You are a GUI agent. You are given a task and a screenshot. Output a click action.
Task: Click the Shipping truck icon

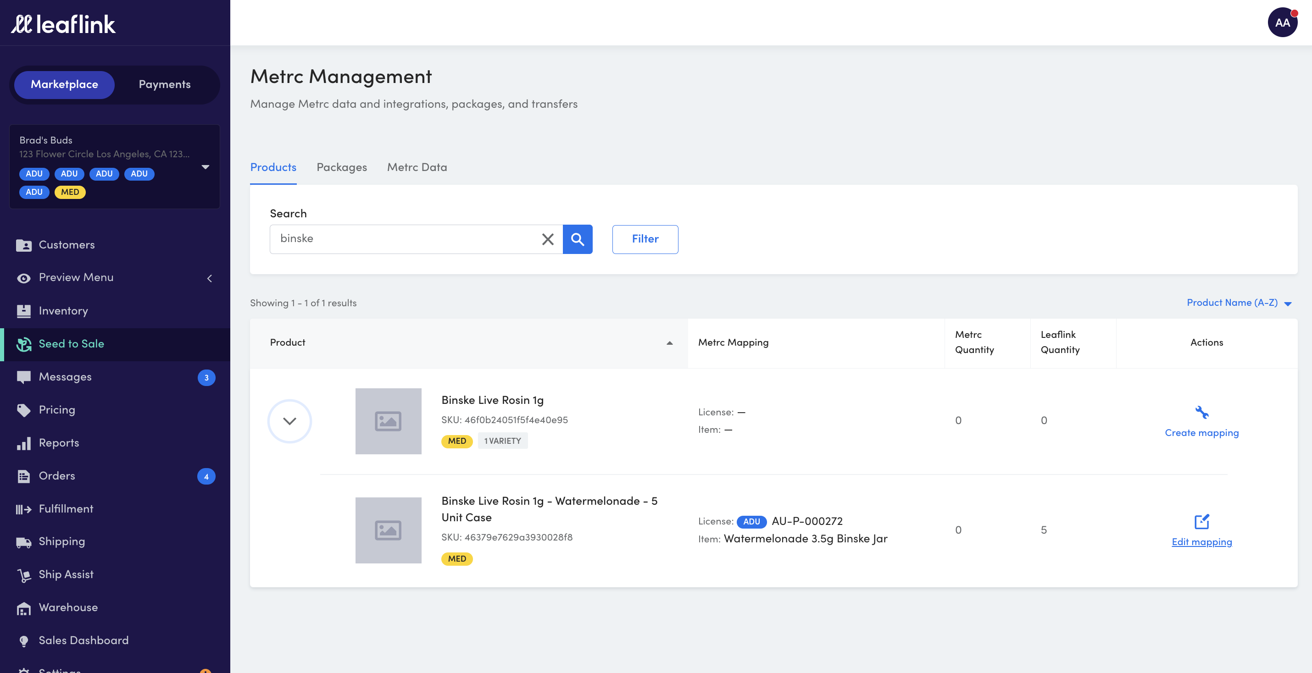pyautogui.click(x=23, y=542)
